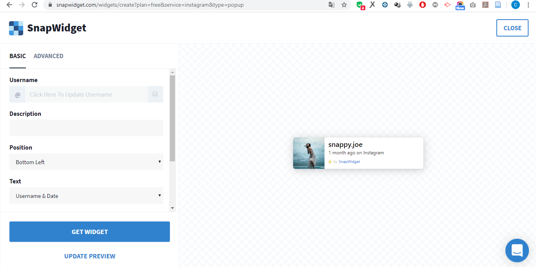Click the '1 month ago on Instagram' text
Image resolution: width=536 pixels, height=267 pixels.
click(356, 153)
